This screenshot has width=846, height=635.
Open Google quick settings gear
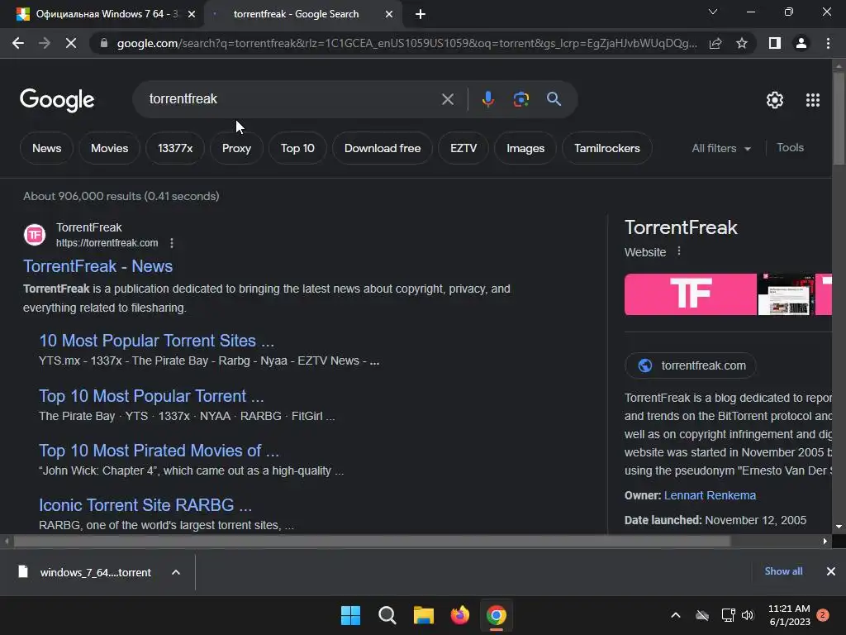point(775,100)
